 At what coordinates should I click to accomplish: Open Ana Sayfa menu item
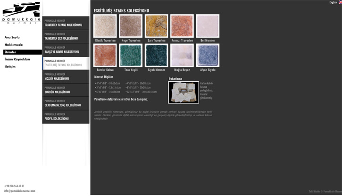[12, 37]
